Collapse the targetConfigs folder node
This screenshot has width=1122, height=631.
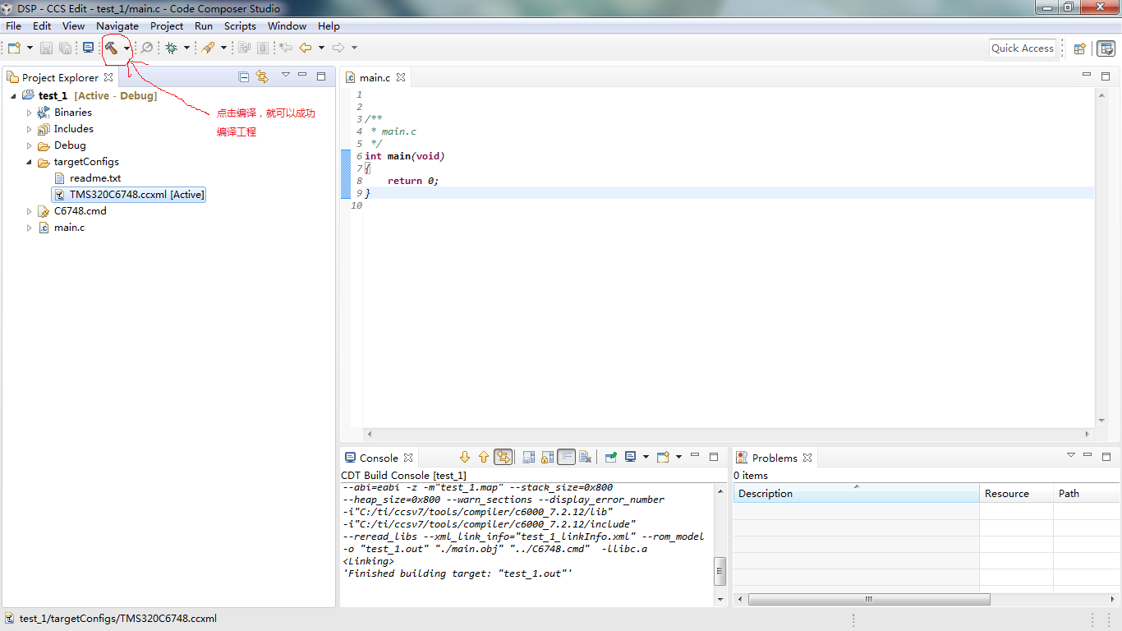pos(29,162)
